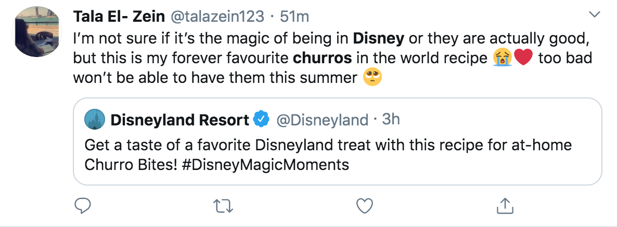Open the 51m timestamp link

click(x=294, y=17)
